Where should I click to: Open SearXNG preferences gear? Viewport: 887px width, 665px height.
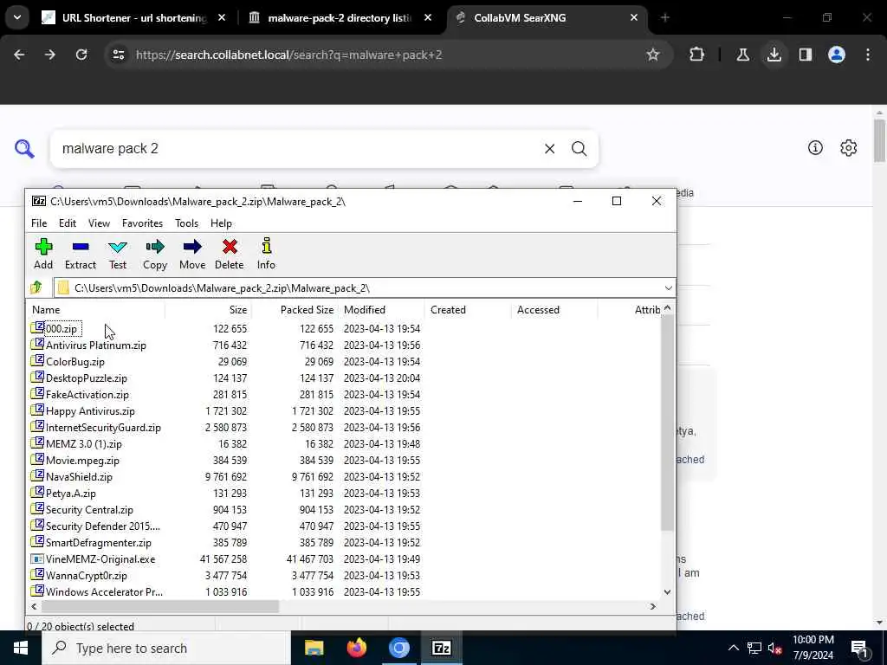[848, 148]
